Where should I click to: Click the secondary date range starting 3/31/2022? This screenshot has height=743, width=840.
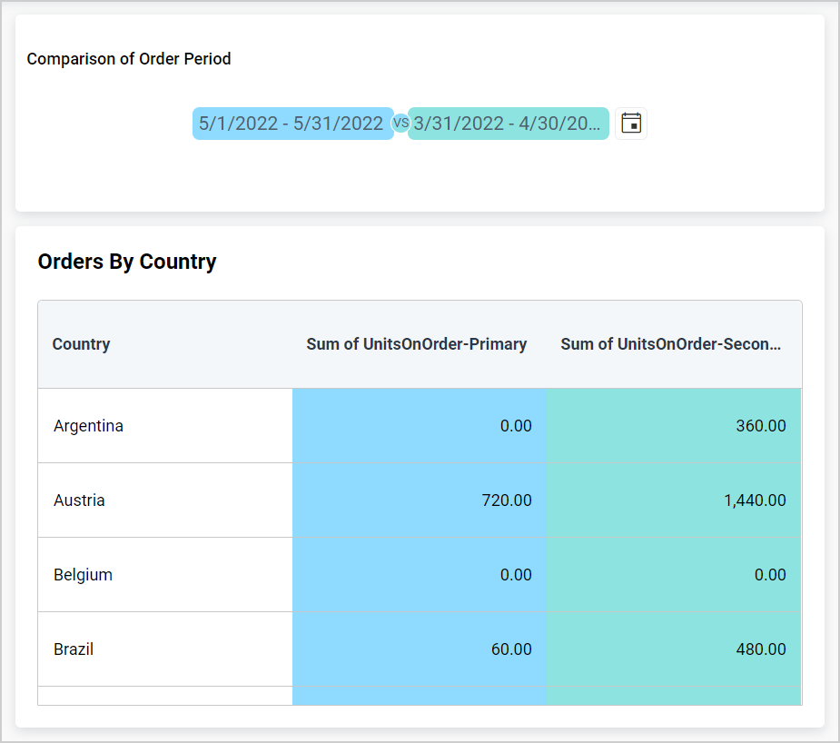click(508, 124)
